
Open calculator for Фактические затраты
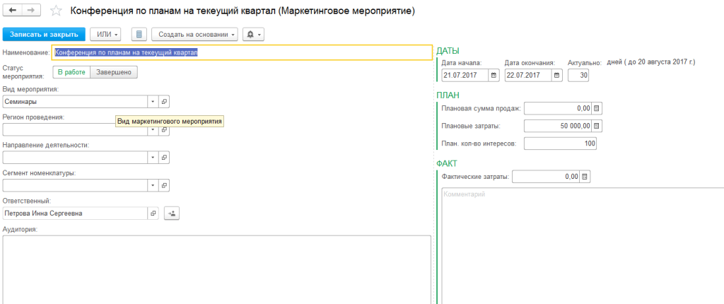coord(584,177)
